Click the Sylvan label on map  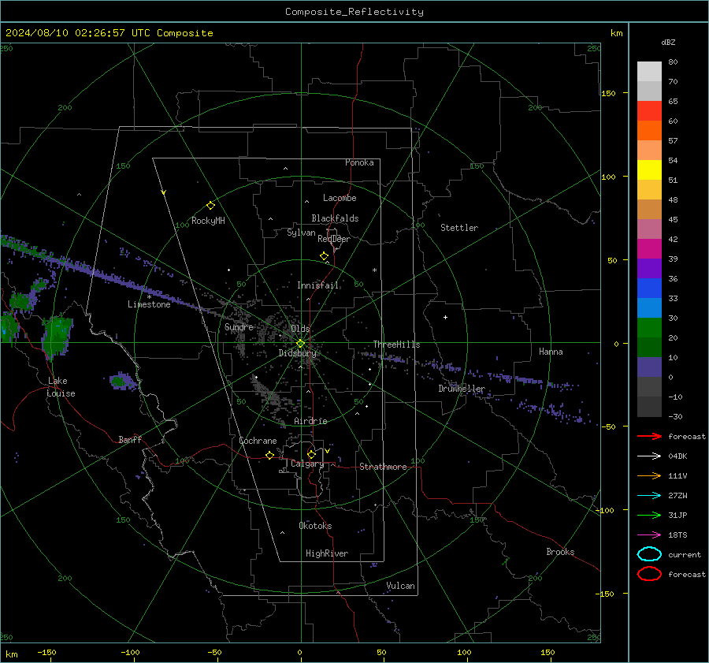301,233
